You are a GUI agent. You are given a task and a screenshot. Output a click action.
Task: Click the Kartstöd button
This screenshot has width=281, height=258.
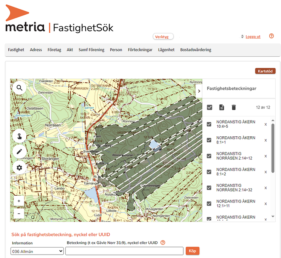tap(265, 71)
